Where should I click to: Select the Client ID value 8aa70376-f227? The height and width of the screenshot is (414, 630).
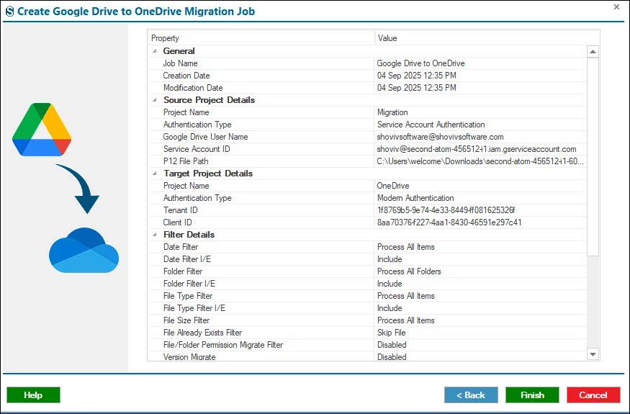(449, 222)
